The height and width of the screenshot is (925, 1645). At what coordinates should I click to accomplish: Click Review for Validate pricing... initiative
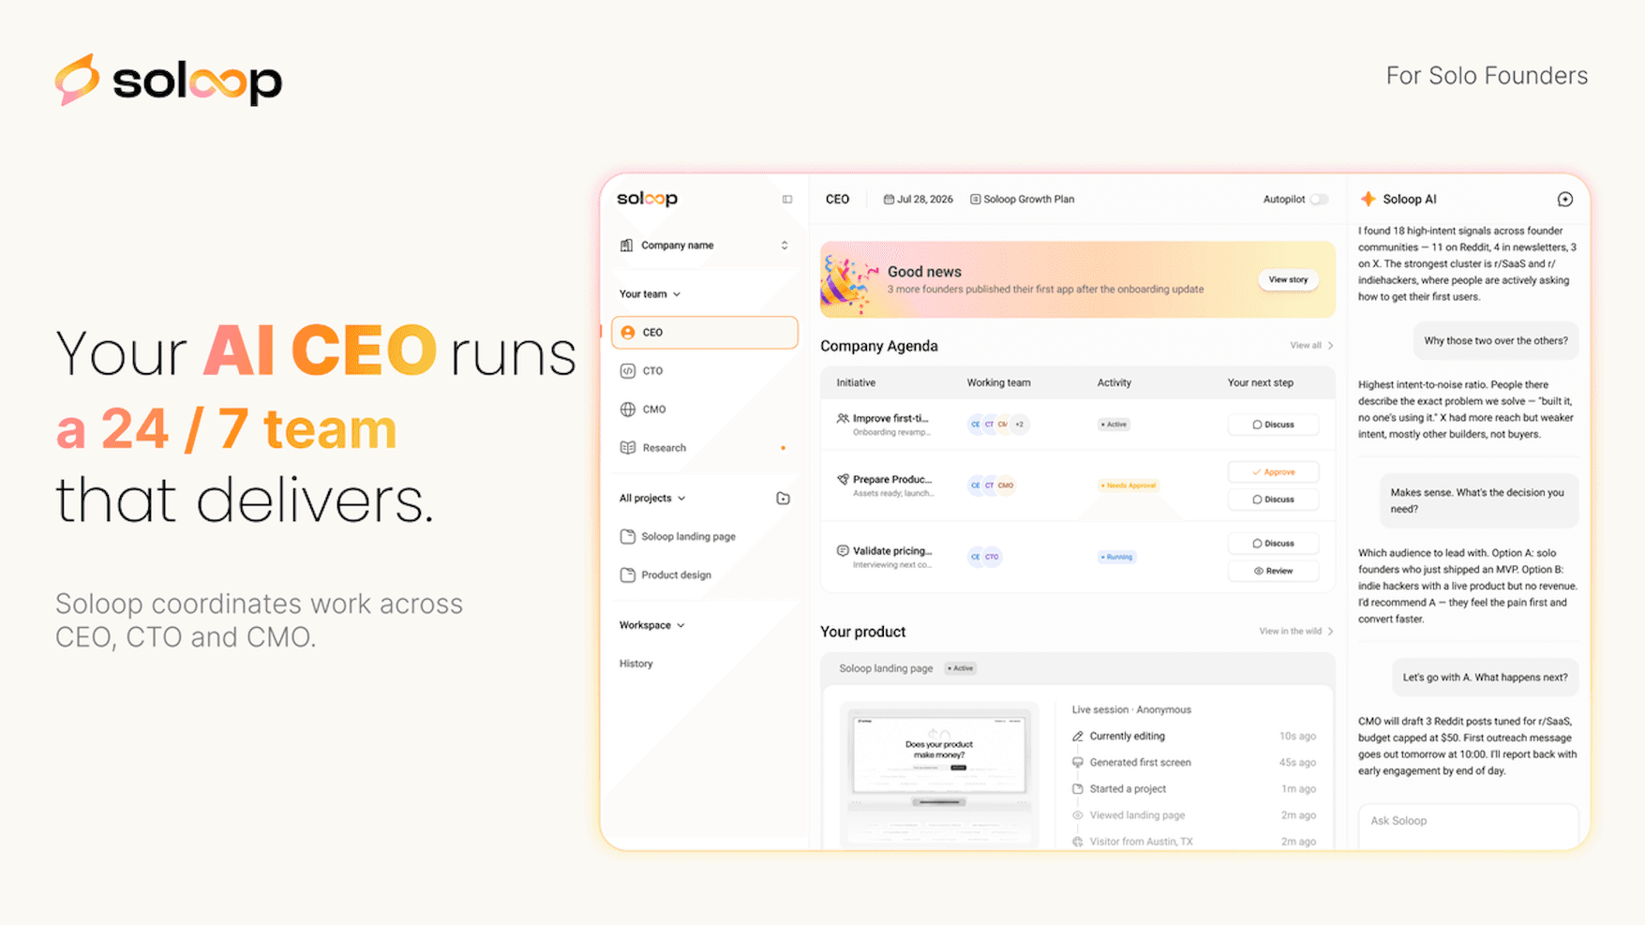click(1273, 571)
